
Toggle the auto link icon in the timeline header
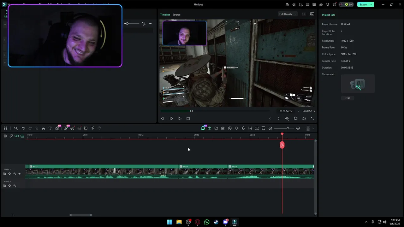pos(11,136)
